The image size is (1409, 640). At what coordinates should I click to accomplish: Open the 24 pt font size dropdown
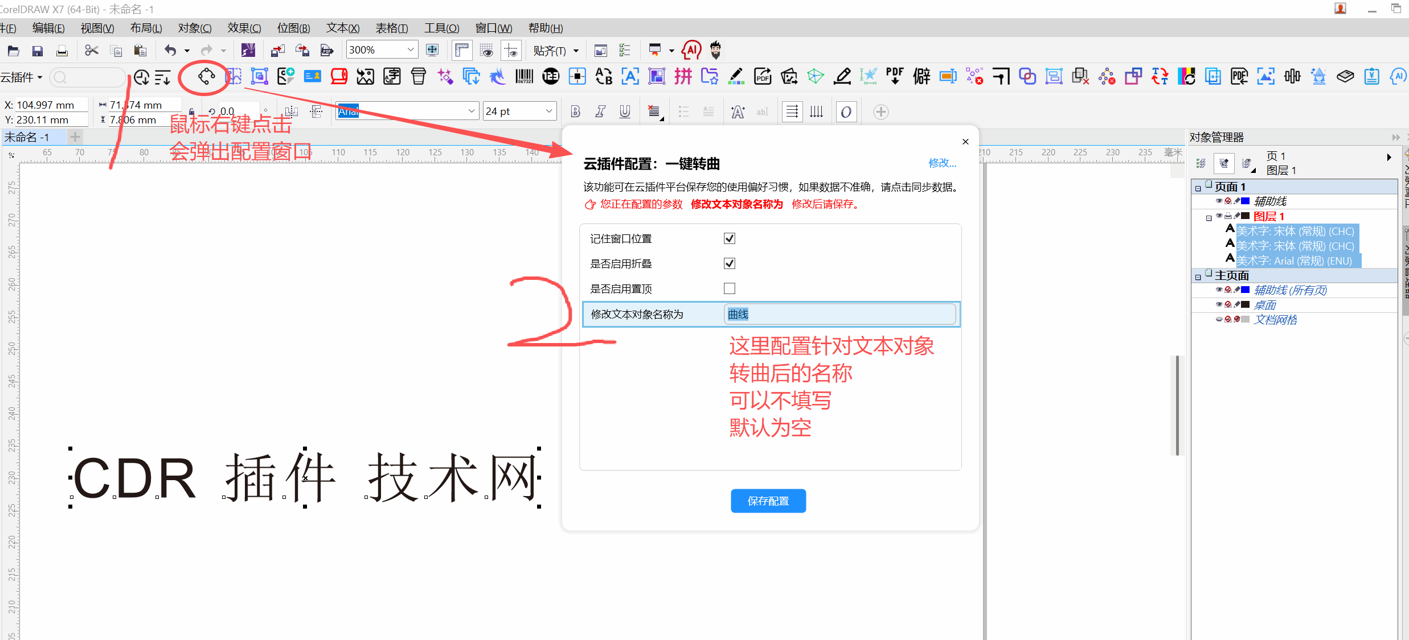coord(548,112)
